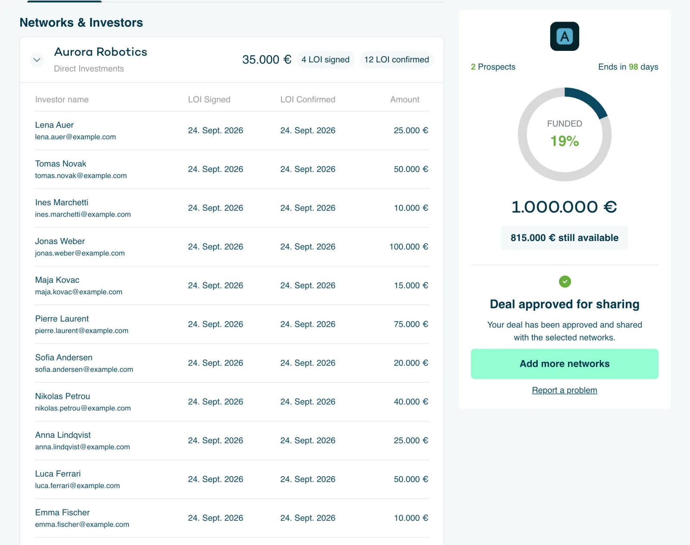
Task: Select the LOI Confirmed column header
Action: pos(308,100)
